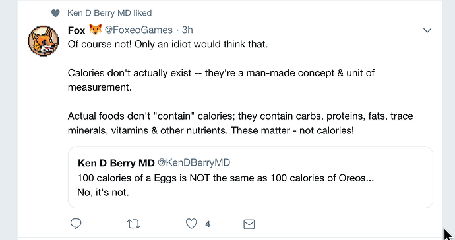
Task: Click the like count number 4
Action: coord(208,224)
